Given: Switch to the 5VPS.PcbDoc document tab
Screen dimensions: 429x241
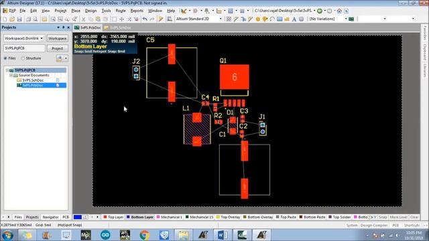Looking at the screenshot, I should [x=88, y=27].
